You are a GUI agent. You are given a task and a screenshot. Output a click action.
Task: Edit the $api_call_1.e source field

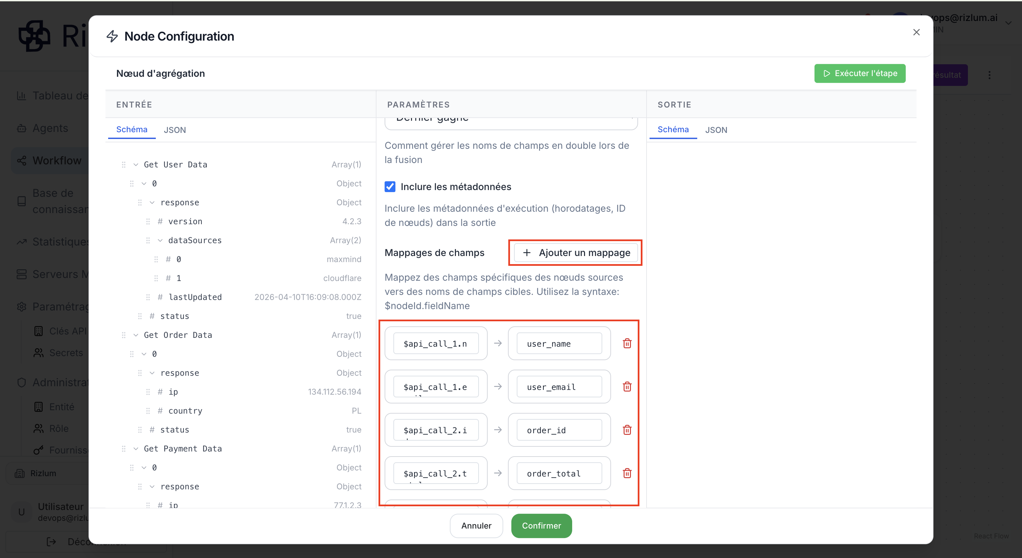click(436, 387)
